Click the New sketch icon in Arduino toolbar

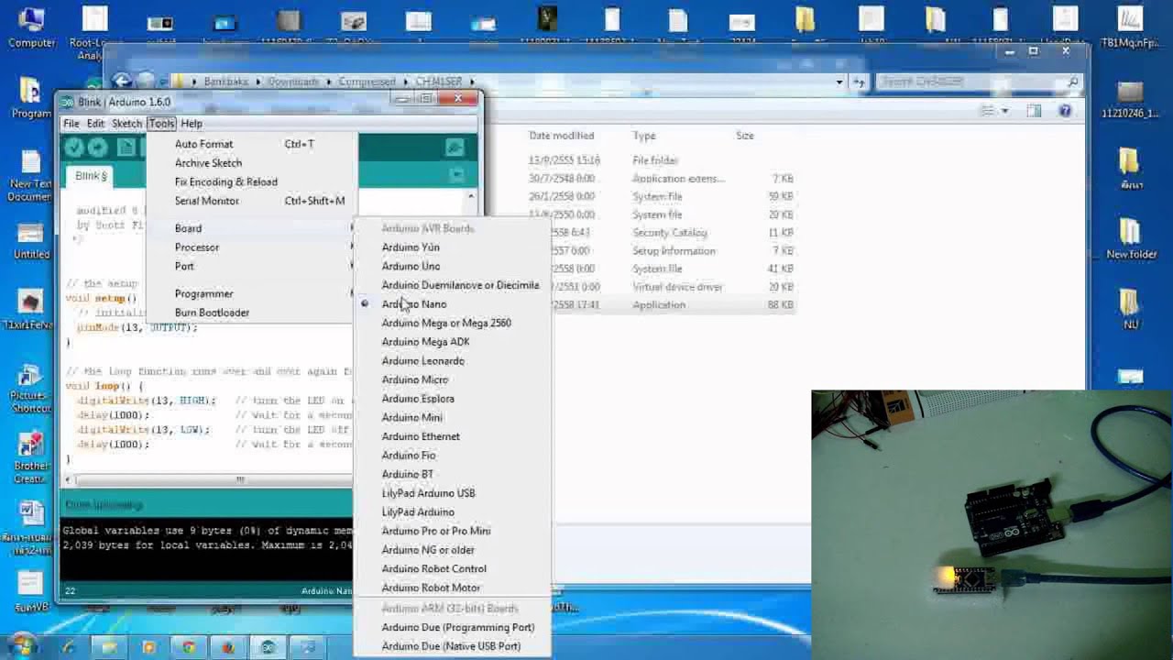click(126, 148)
